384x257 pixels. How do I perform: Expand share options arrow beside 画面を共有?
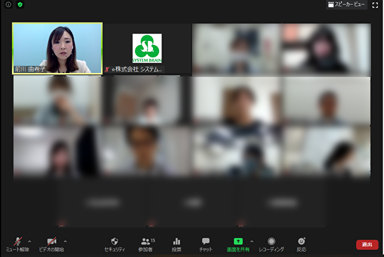(251, 241)
